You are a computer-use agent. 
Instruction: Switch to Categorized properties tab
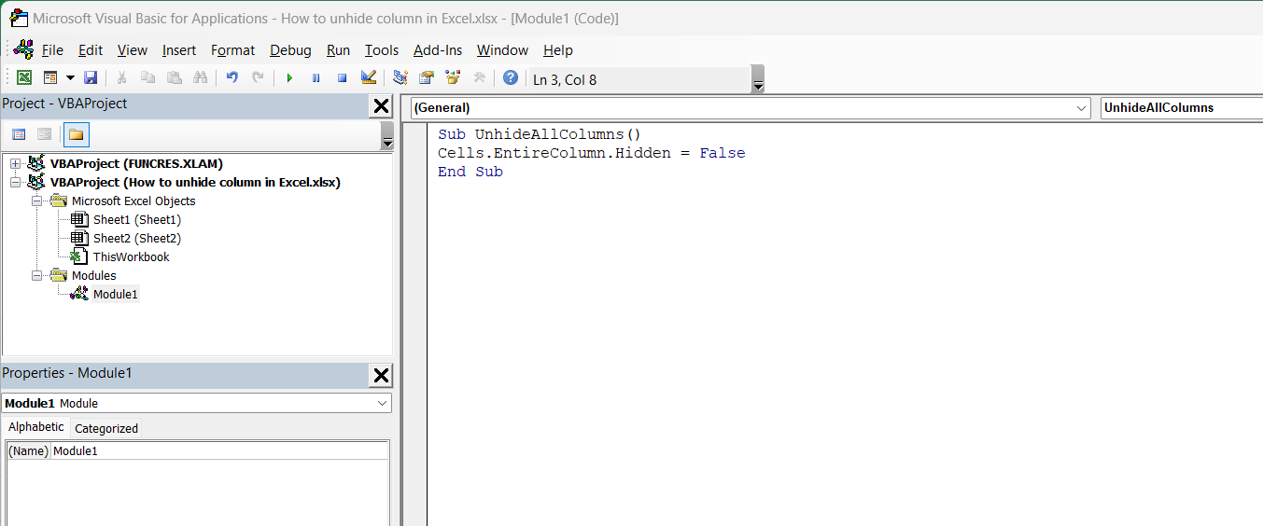[106, 428]
